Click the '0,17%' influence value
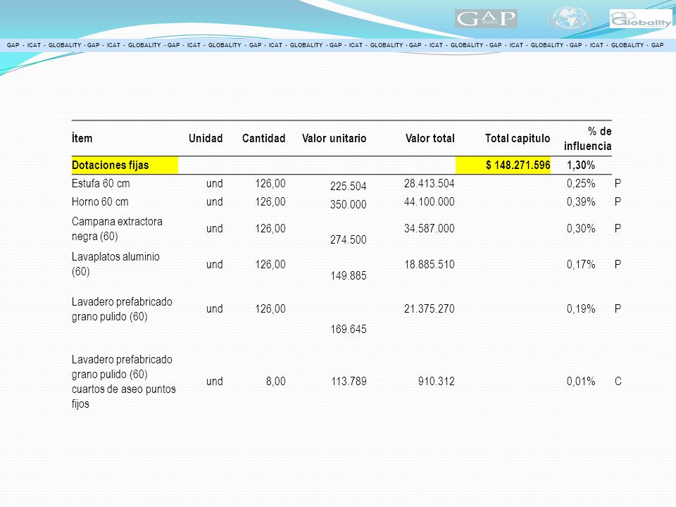Screen dimensions: 676x507 [581, 264]
